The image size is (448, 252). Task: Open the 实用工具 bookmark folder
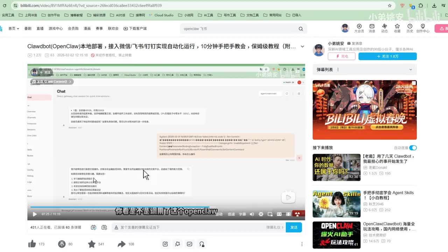[7, 15]
